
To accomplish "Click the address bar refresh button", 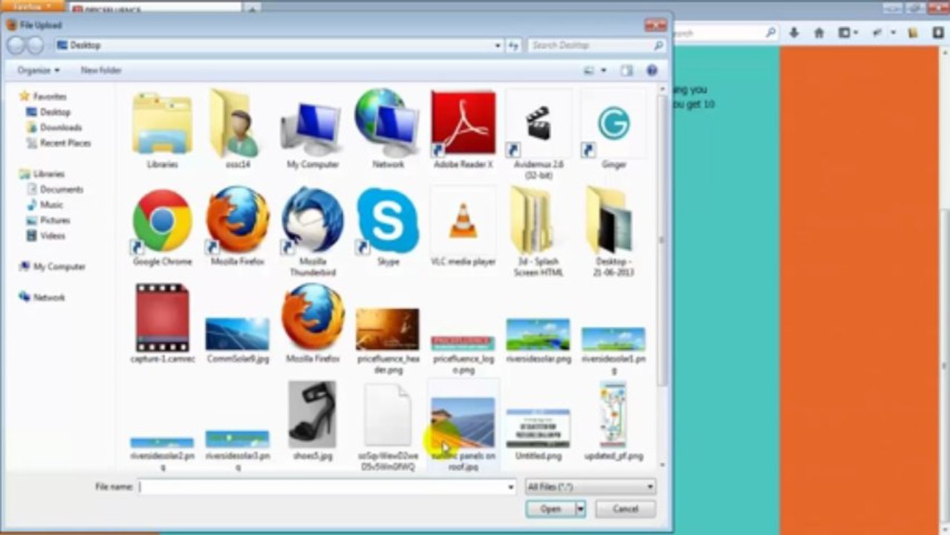I will point(513,45).
